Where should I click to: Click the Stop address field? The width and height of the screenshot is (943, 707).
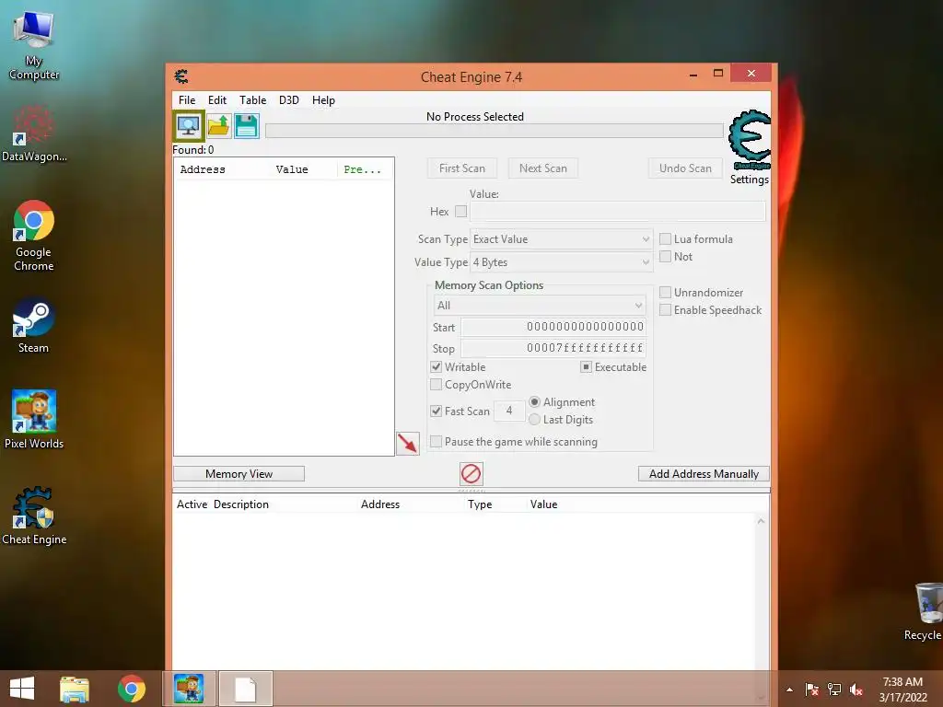tap(553, 348)
